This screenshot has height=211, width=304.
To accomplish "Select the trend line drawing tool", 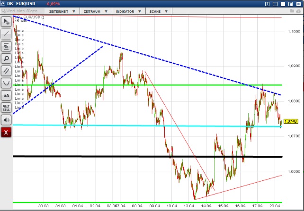I will pos(6,34).
